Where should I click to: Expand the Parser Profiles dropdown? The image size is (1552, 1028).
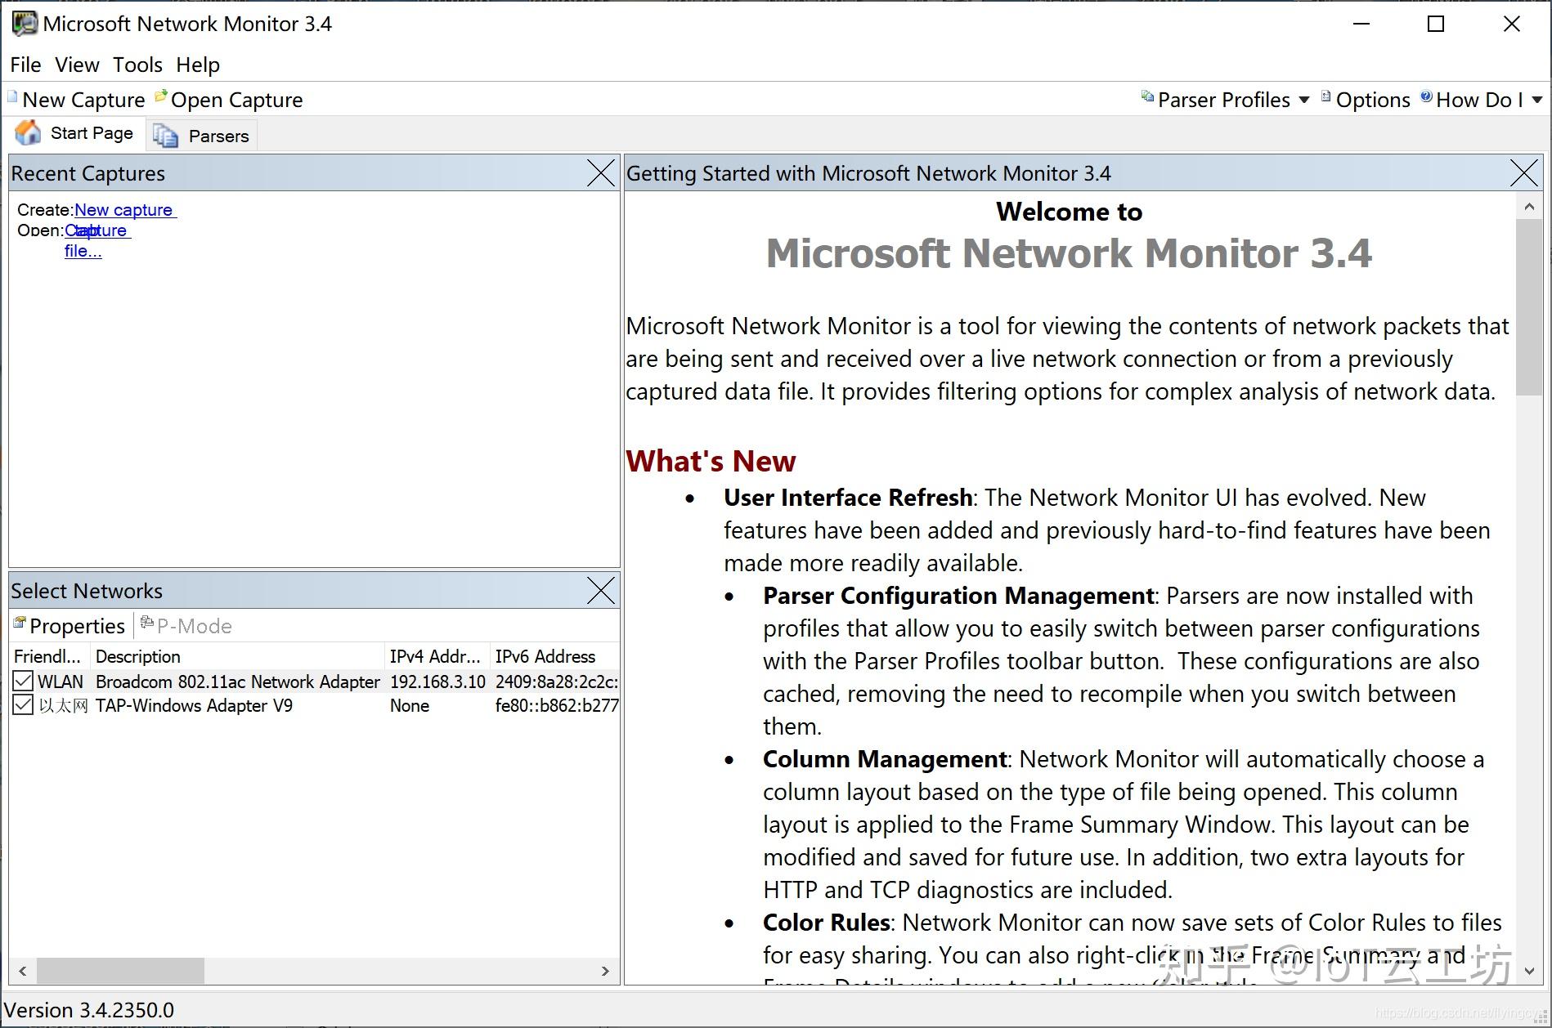pyautogui.click(x=1305, y=100)
